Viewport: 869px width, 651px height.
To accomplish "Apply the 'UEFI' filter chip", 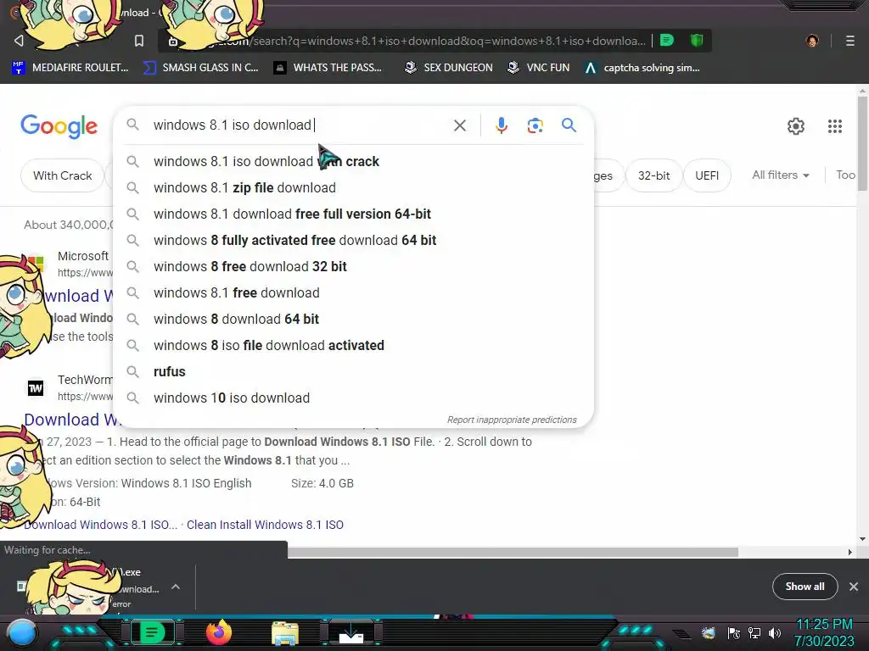I will tap(707, 175).
